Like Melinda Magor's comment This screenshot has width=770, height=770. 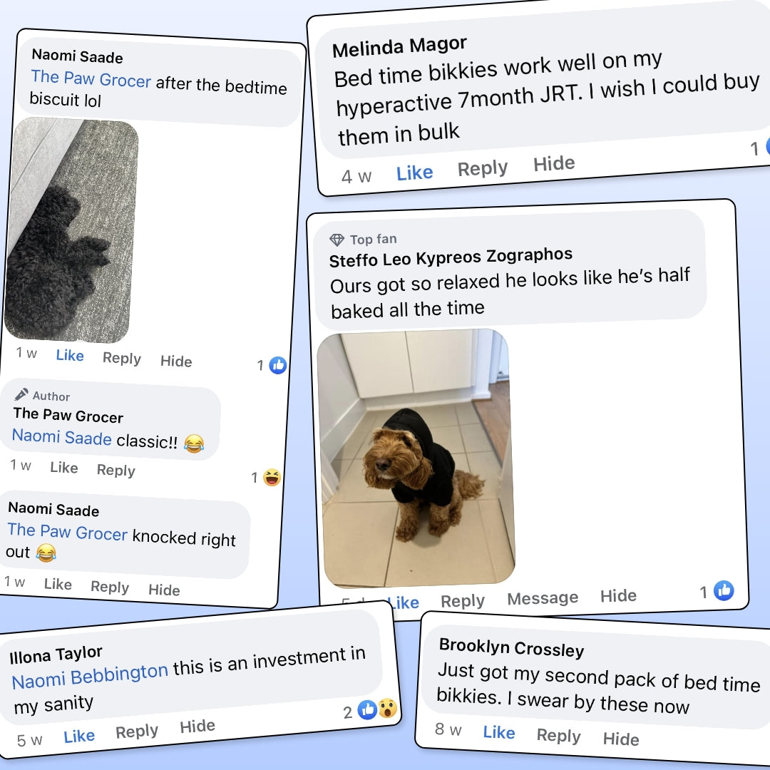(x=415, y=173)
